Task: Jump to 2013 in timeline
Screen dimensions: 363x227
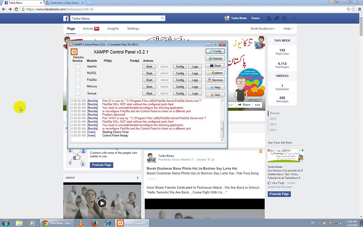Action: 273,130
